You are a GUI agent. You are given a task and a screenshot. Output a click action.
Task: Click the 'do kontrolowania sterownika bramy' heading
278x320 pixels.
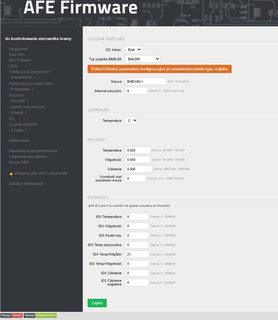[x=38, y=39]
